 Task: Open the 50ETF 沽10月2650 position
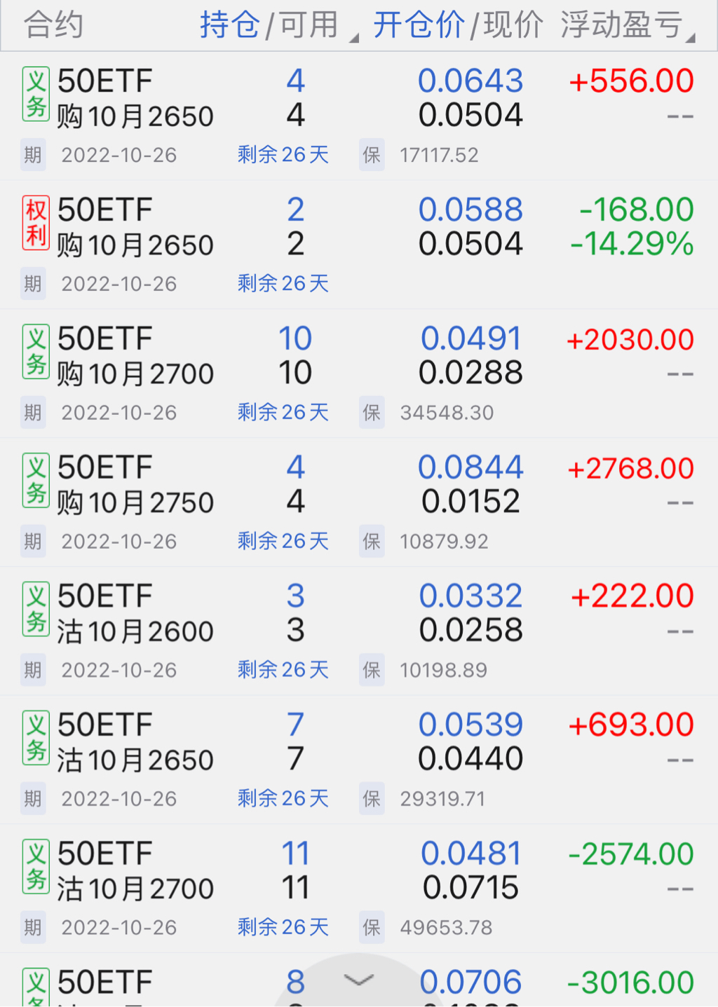135,743
